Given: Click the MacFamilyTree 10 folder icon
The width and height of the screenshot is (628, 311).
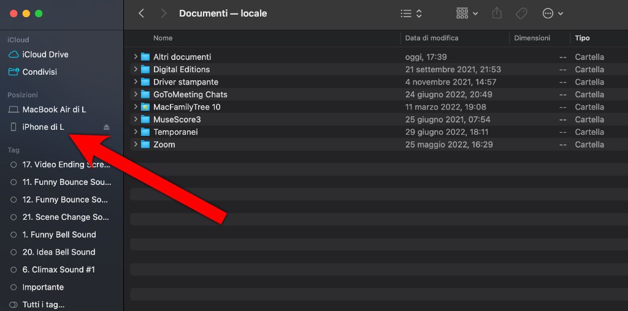Looking at the screenshot, I should pos(145,107).
